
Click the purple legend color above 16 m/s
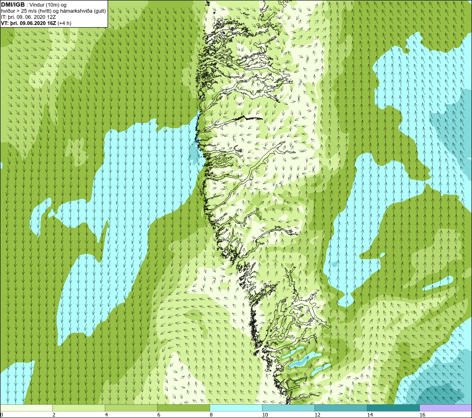click(446, 408)
